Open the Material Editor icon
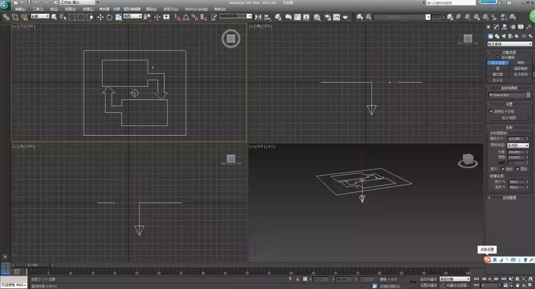 (317, 17)
